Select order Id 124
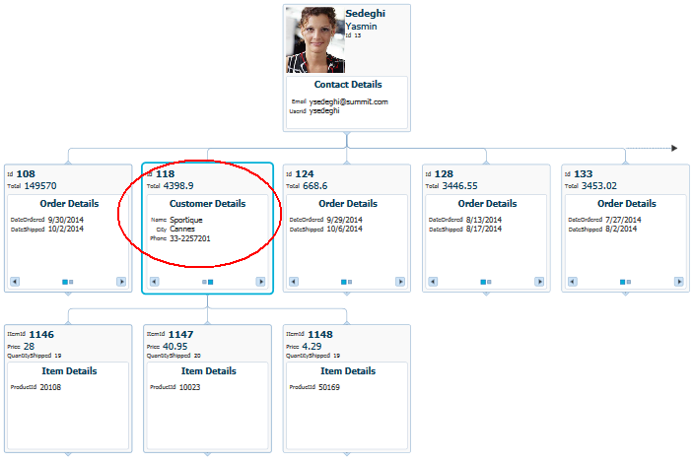The width and height of the screenshot is (693, 463). click(x=305, y=174)
